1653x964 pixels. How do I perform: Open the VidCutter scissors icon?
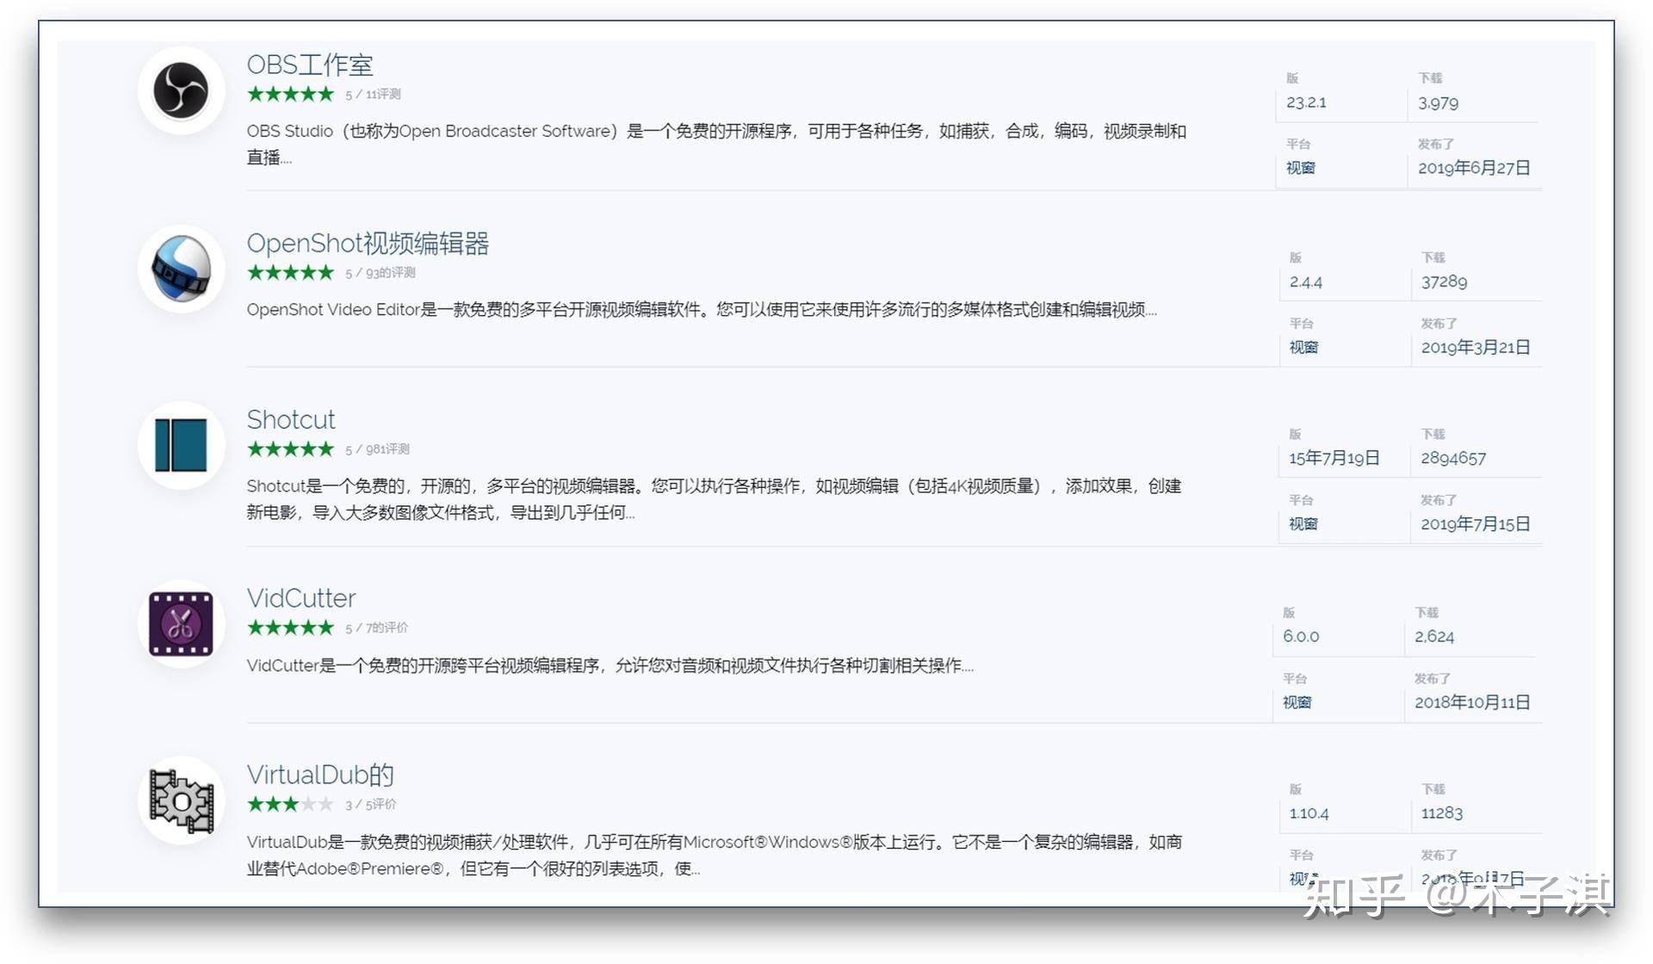[181, 624]
